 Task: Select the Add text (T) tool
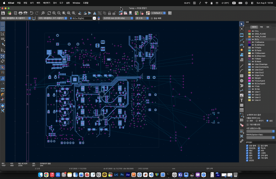pyautogui.click(x=242, y=101)
